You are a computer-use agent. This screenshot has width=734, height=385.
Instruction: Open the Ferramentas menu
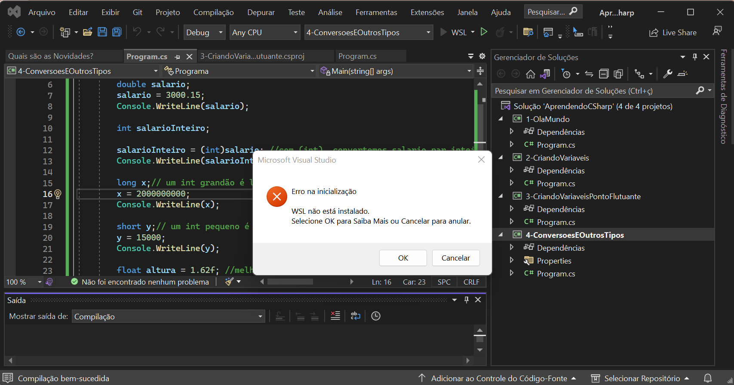coord(376,12)
